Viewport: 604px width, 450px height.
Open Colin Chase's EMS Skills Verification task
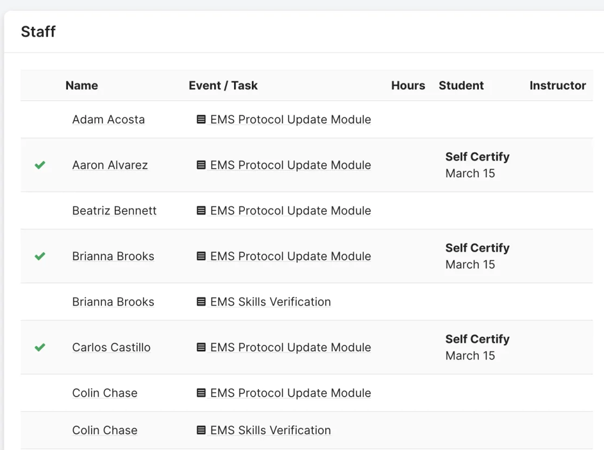click(270, 431)
